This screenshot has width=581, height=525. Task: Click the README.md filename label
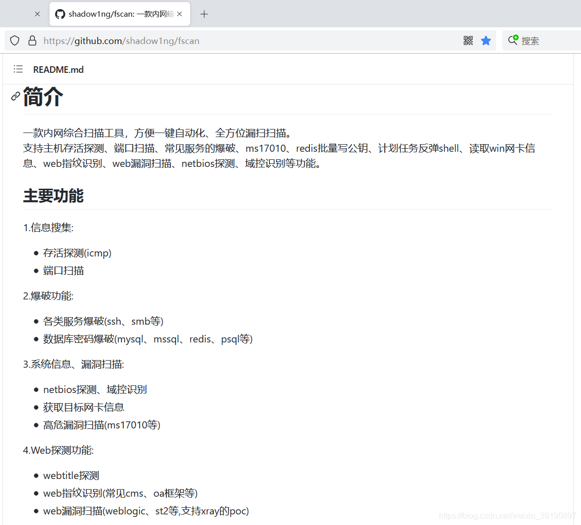[59, 69]
